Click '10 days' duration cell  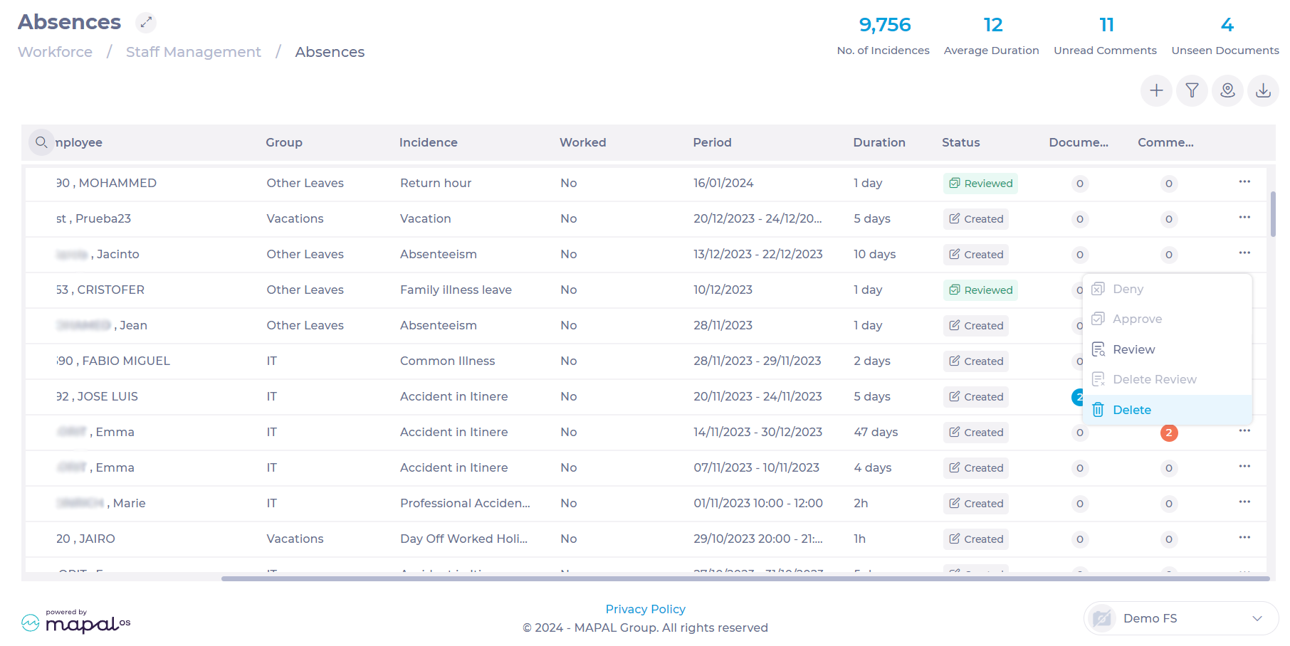pos(874,254)
